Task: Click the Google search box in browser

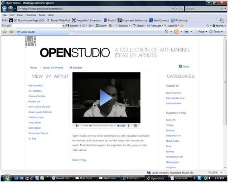Action: (203, 9)
